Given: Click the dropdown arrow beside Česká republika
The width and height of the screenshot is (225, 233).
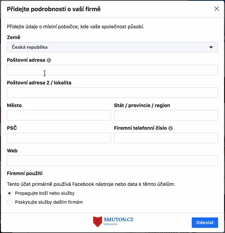Looking at the screenshot, I should (x=211, y=47).
